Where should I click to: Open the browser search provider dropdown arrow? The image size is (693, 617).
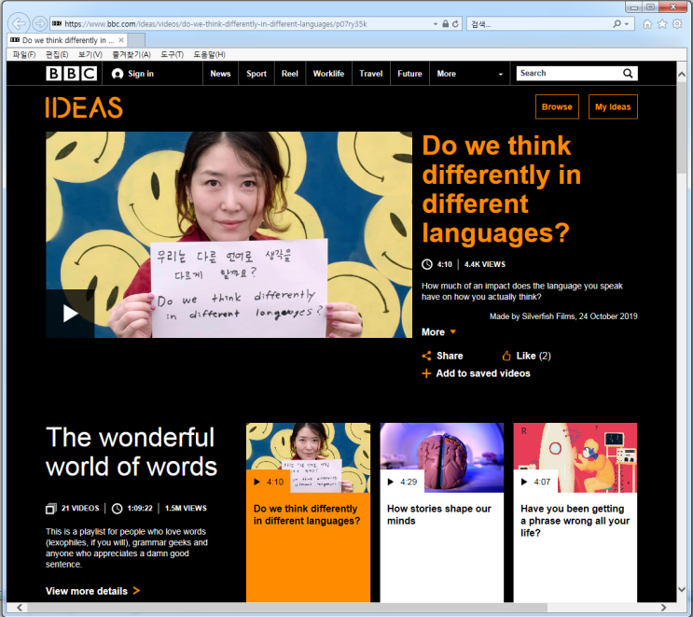coord(626,24)
